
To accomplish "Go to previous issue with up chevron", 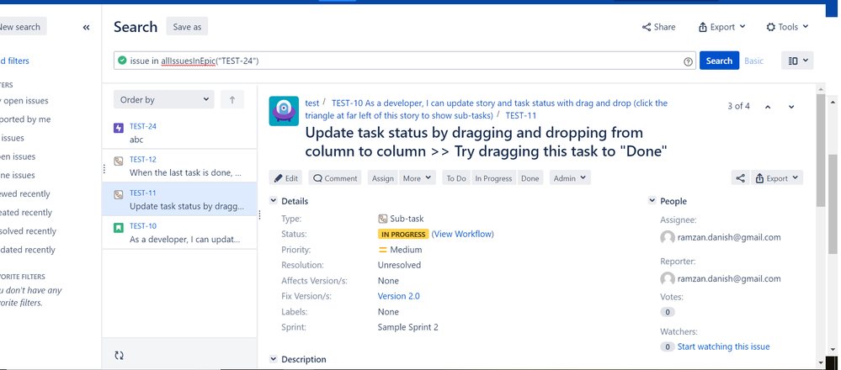I will pyautogui.click(x=768, y=107).
